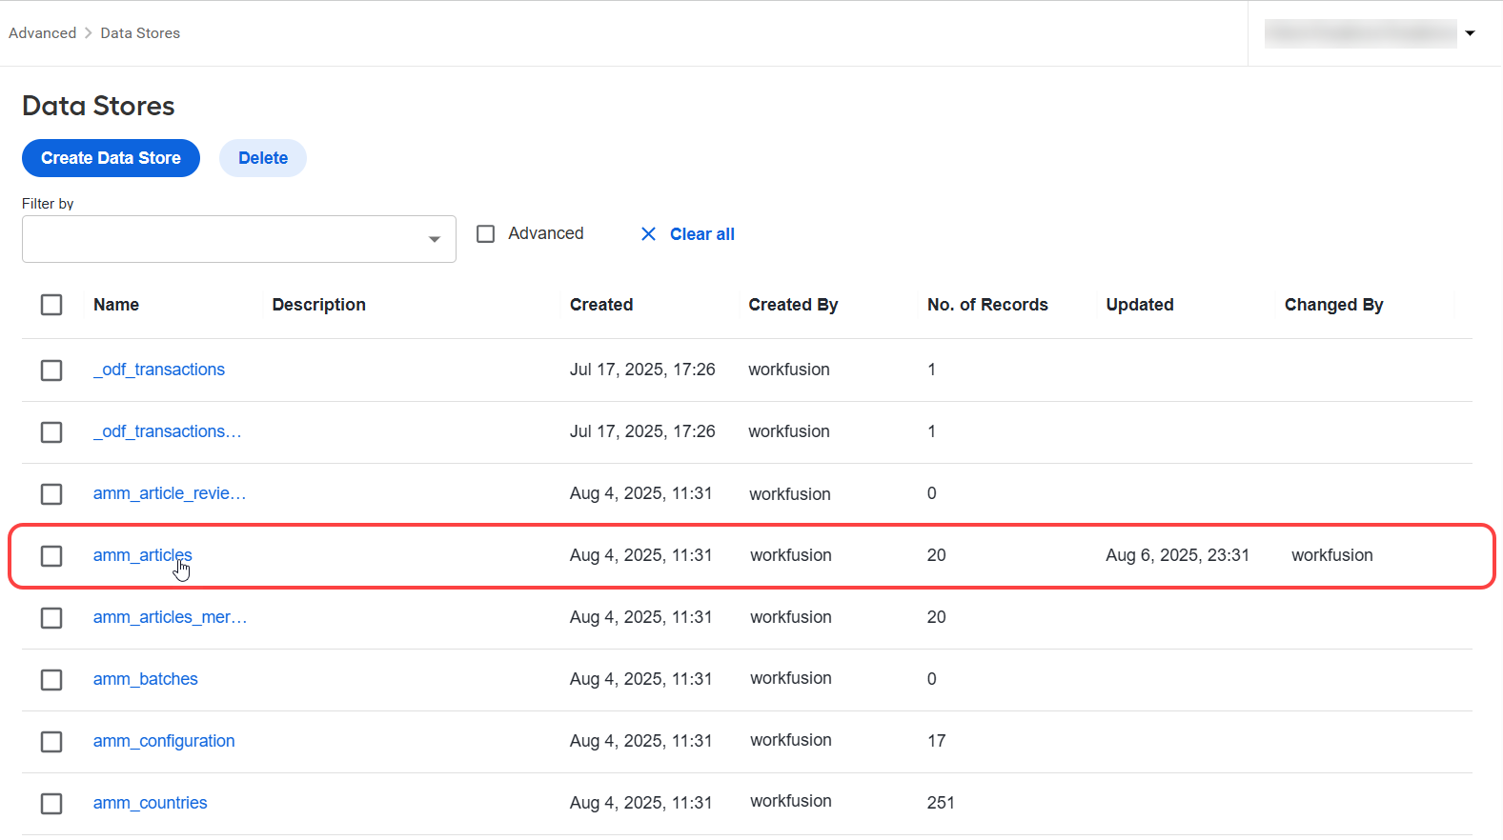Tick the amm_articles_mer… row checkbox
This screenshot has height=840, width=1503.
point(51,618)
